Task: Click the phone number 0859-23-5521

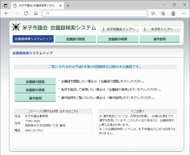Action: point(34,131)
